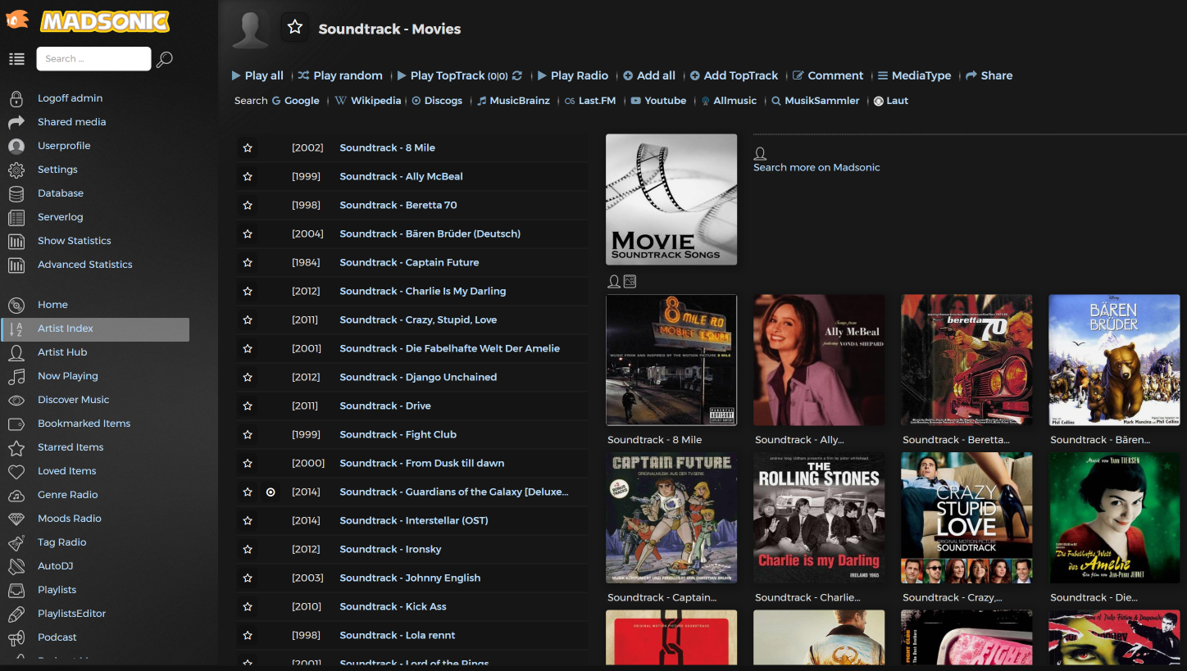Click Play all button

coord(257,75)
